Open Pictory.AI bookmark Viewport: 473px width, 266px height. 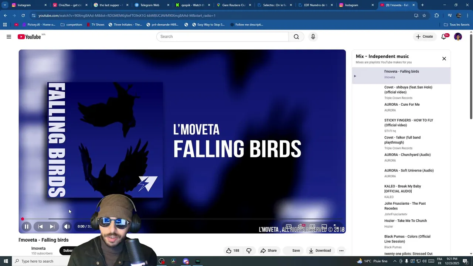[x=38, y=25]
